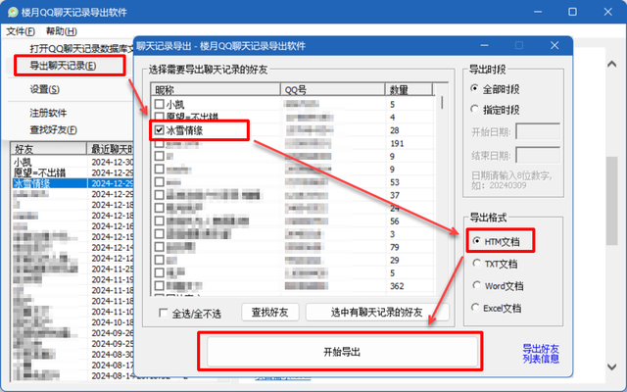
Task: Close the 聊天记录导出 dialog
Action: click(x=555, y=46)
